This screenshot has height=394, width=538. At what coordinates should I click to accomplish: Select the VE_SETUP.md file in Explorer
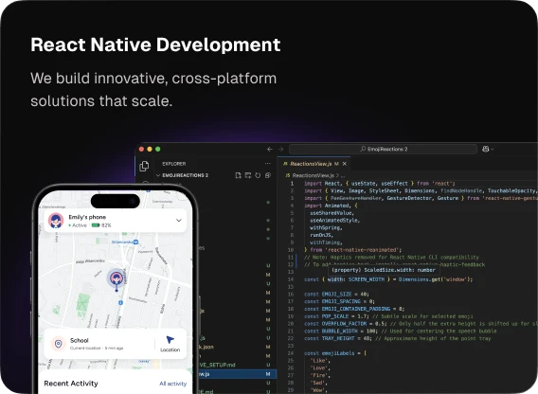[x=218, y=365]
